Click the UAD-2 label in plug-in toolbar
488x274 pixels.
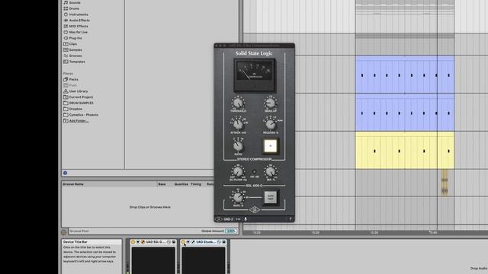click(x=228, y=219)
